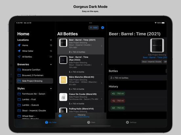Screen dimensions: 181x135
Task: Click the 2 × 750 ml bottles detail row
Action: coord(138,78)
